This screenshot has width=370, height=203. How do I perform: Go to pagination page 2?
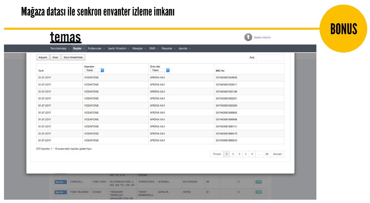[233, 154]
